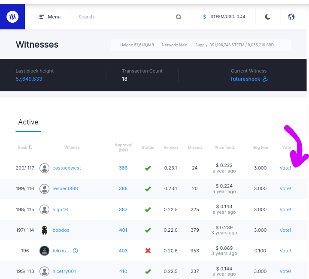Screen dimensions: 309x279
Task: Open eastooowest witness profile
Action: (67, 168)
